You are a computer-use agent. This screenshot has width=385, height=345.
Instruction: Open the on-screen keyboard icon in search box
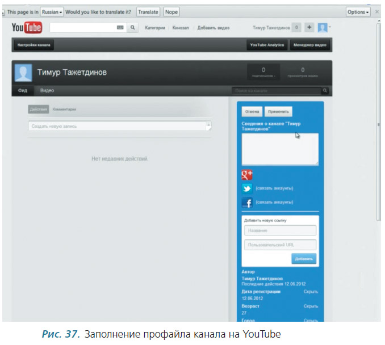pyautogui.click(x=120, y=27)
